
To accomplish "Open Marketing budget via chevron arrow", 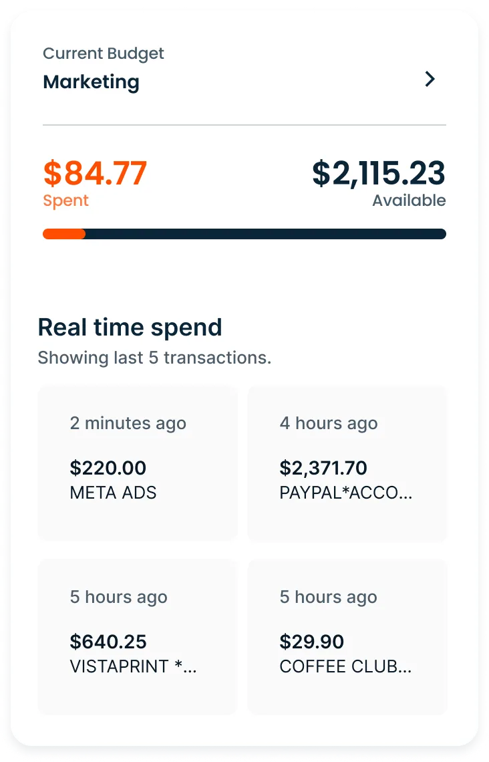I will [430, 80].
